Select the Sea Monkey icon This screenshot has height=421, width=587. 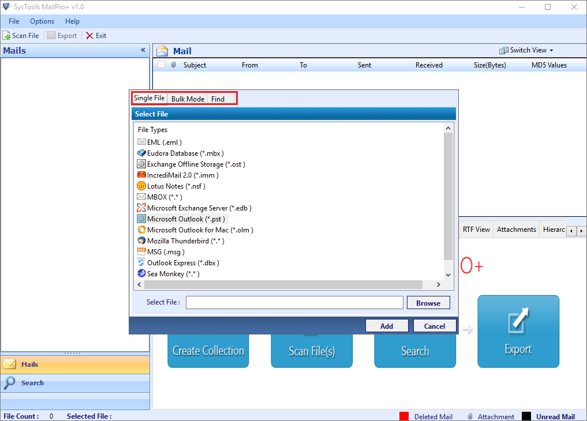[x=141, y=273]
